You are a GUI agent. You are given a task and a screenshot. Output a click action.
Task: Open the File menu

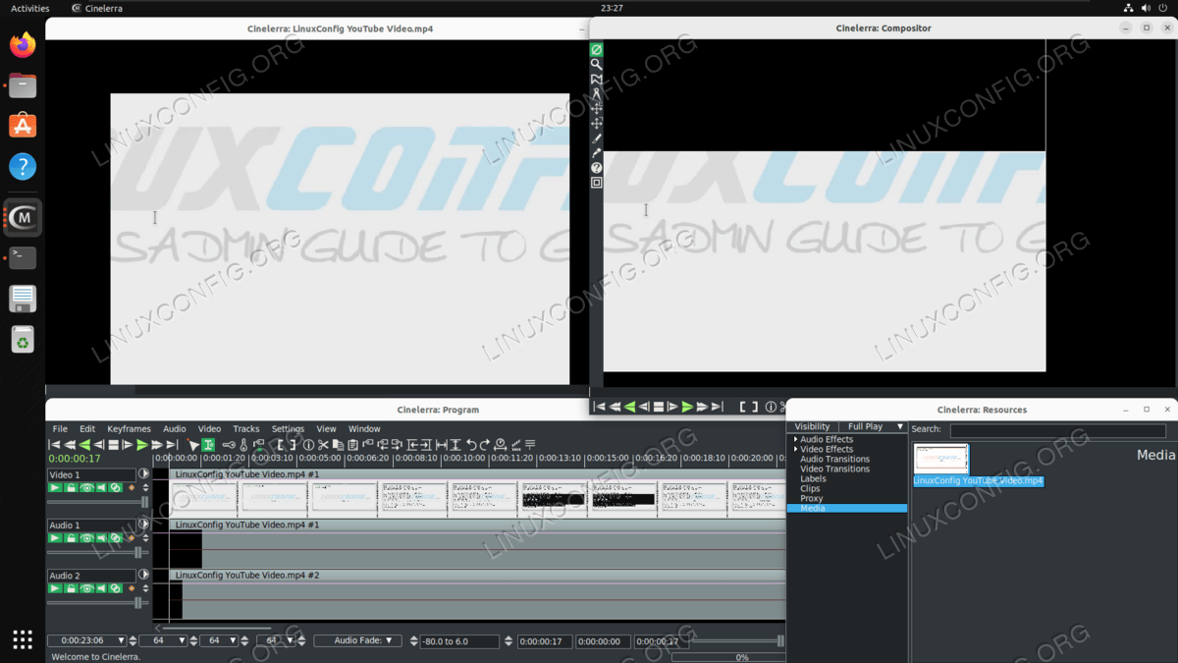click(60, 428)
